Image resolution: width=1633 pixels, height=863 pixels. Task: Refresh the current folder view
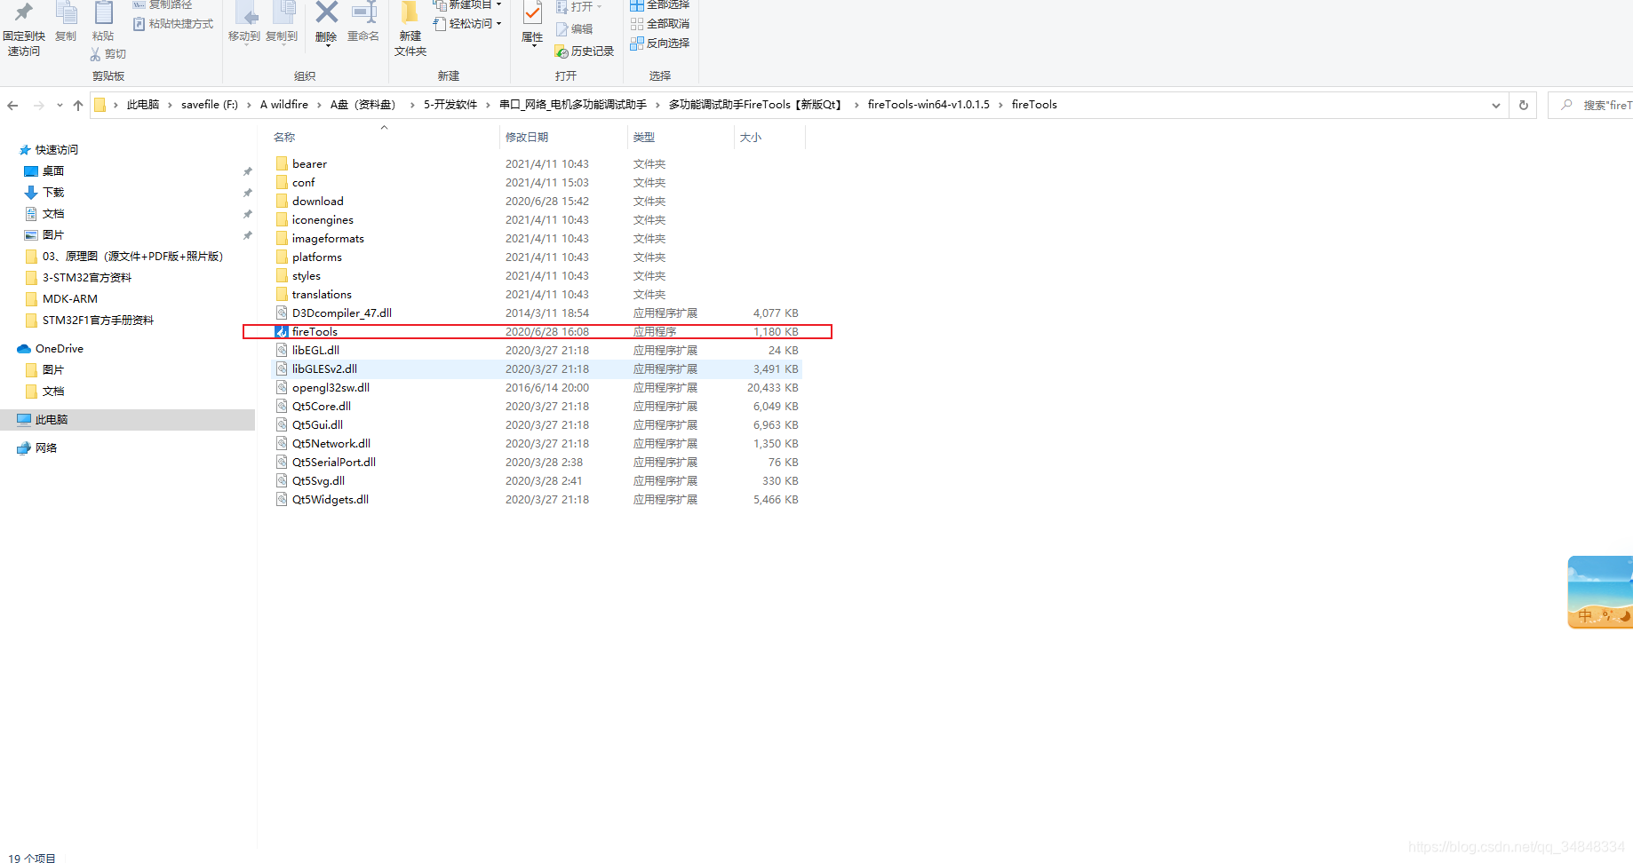coord(1524,105)
